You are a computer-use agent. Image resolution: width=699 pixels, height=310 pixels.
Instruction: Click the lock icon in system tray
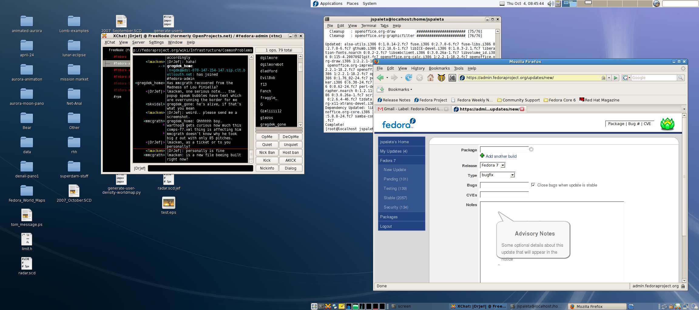671,306
